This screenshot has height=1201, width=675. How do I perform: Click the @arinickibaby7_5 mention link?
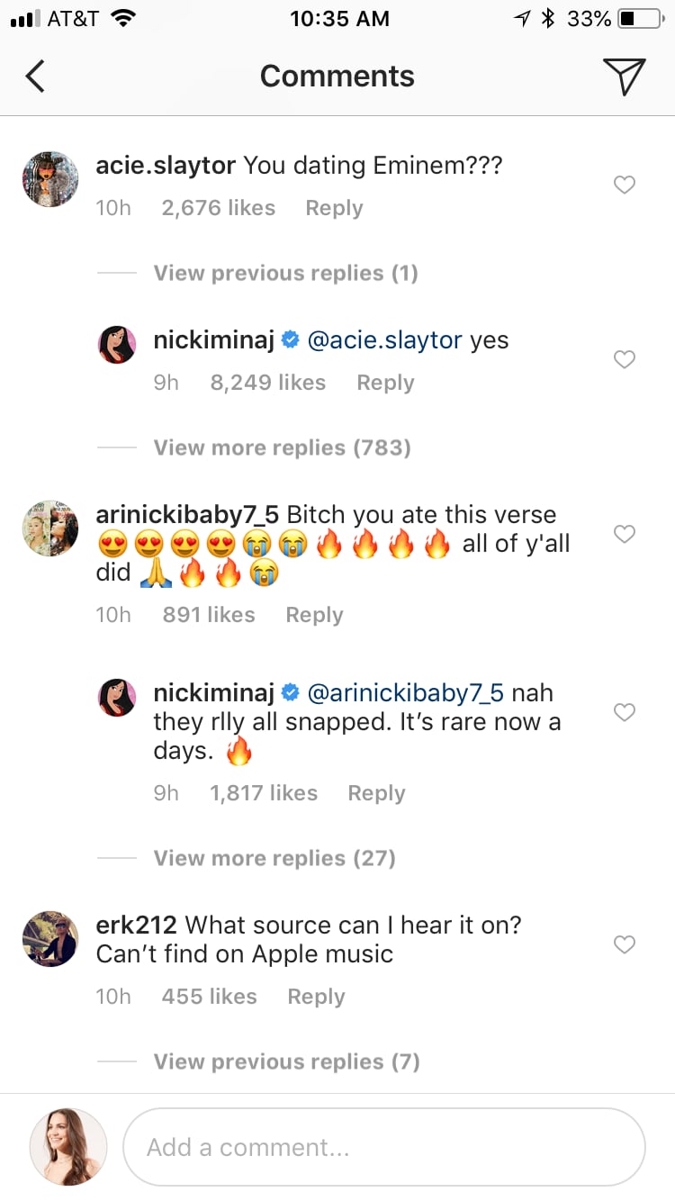(406, 693)
